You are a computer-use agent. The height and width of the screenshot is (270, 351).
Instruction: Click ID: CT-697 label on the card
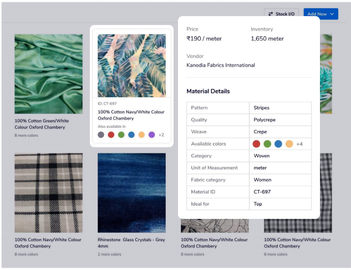click(x=107, y=103)
